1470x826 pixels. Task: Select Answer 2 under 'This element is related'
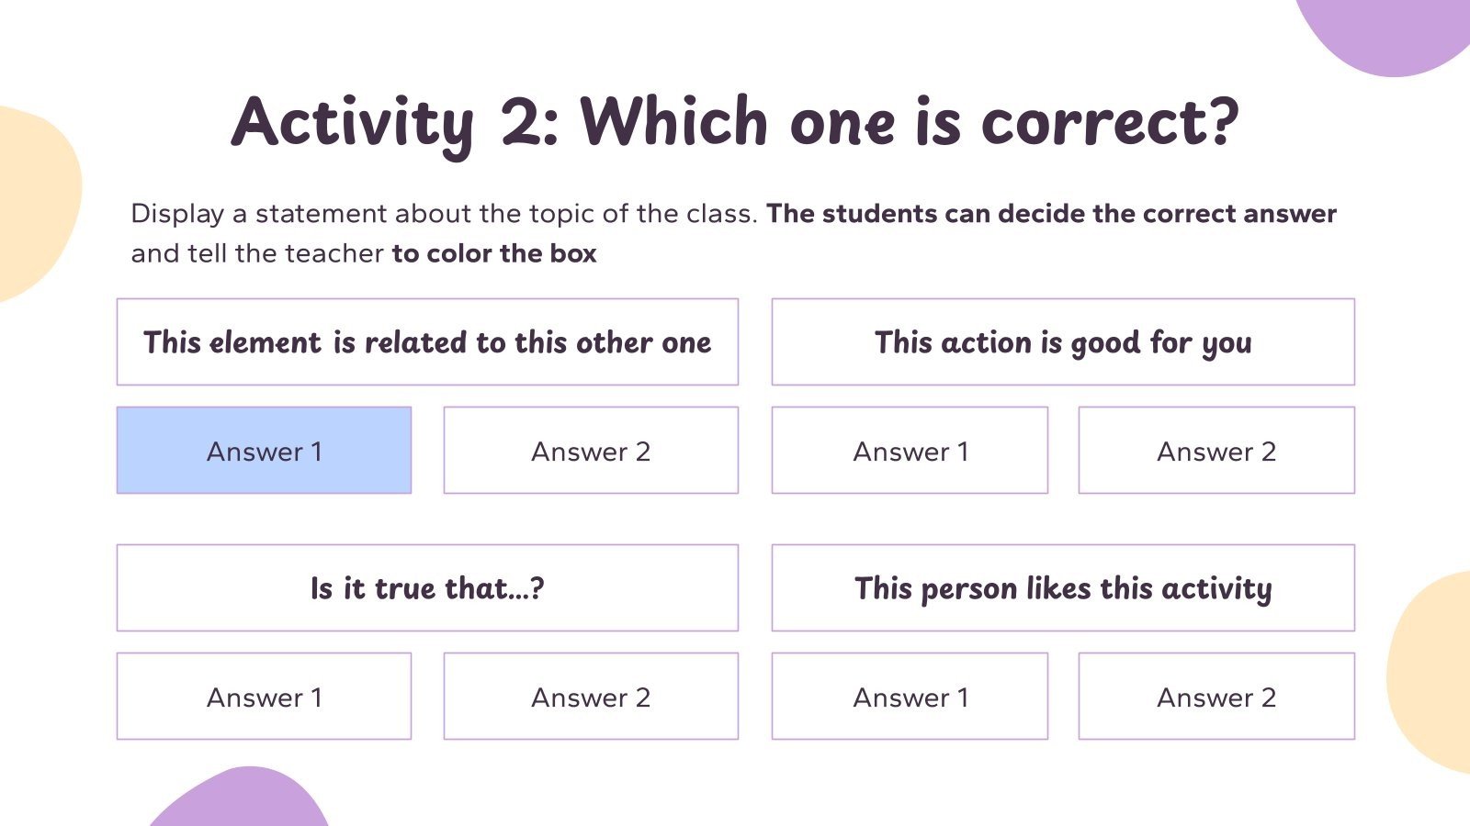(591, 451)
